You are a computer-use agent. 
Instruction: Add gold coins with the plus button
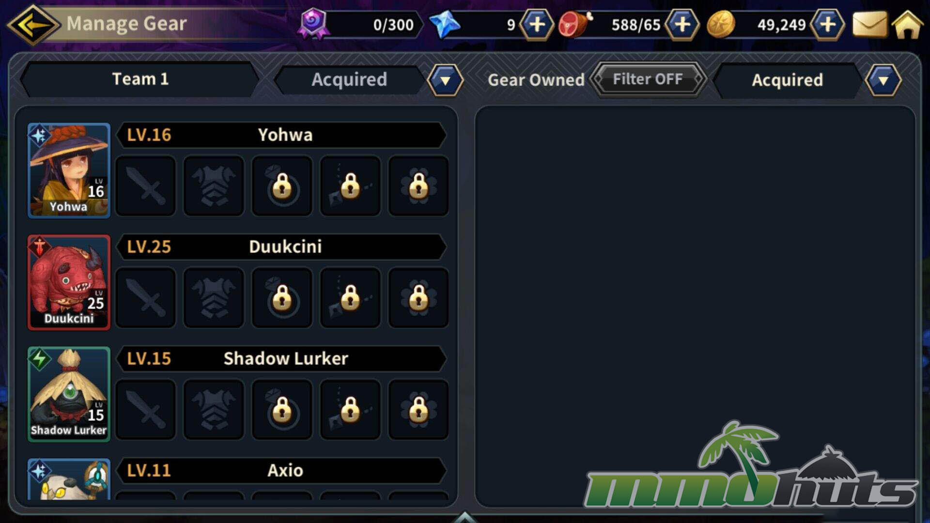pos(828,24)
